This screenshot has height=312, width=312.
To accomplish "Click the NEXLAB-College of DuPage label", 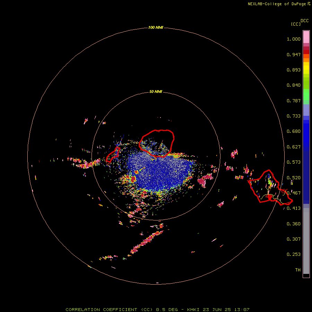I will pyautogui.click(x=277, y=4).
